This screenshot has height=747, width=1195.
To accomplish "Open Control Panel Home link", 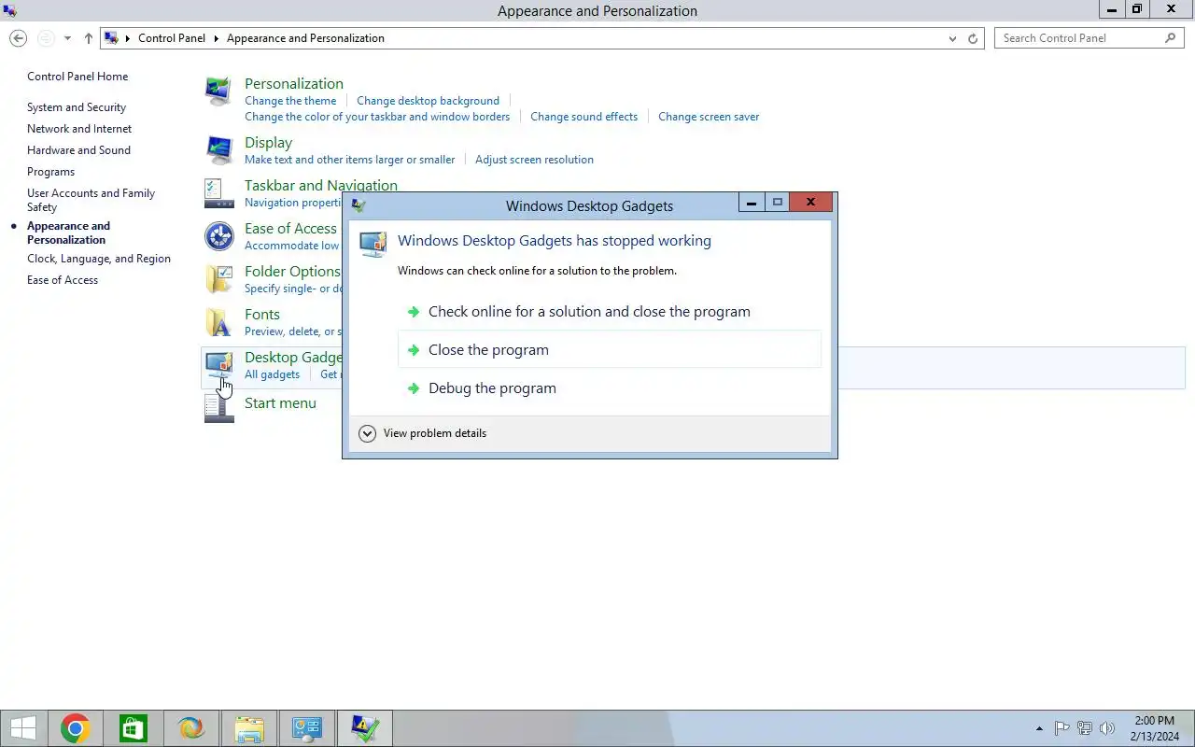I will point(77,77).
